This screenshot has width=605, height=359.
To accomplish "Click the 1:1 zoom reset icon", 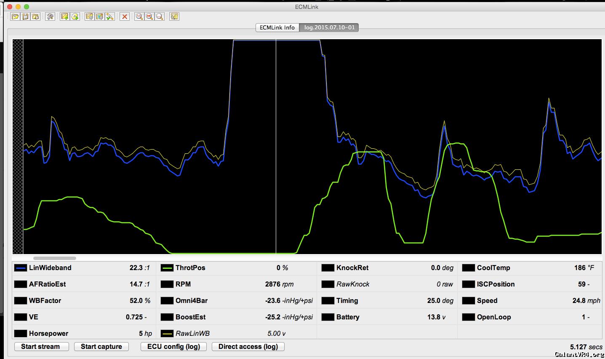I will pos(139,16).
